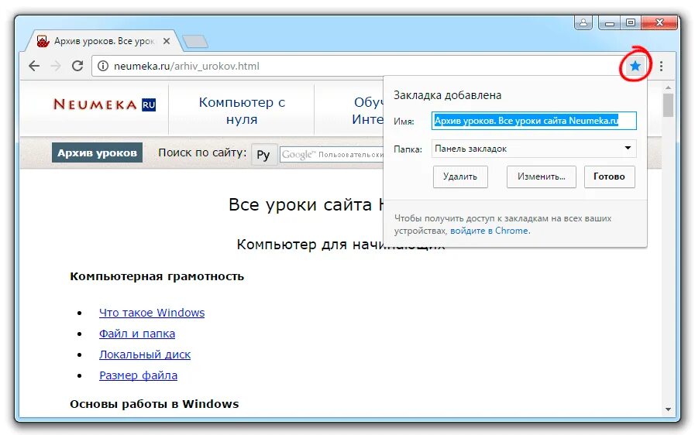The height and width of the screenshot is (435, 695).
Task: Minimize the Chrome window
Action: pyautogui.click(x=610, y=22)
